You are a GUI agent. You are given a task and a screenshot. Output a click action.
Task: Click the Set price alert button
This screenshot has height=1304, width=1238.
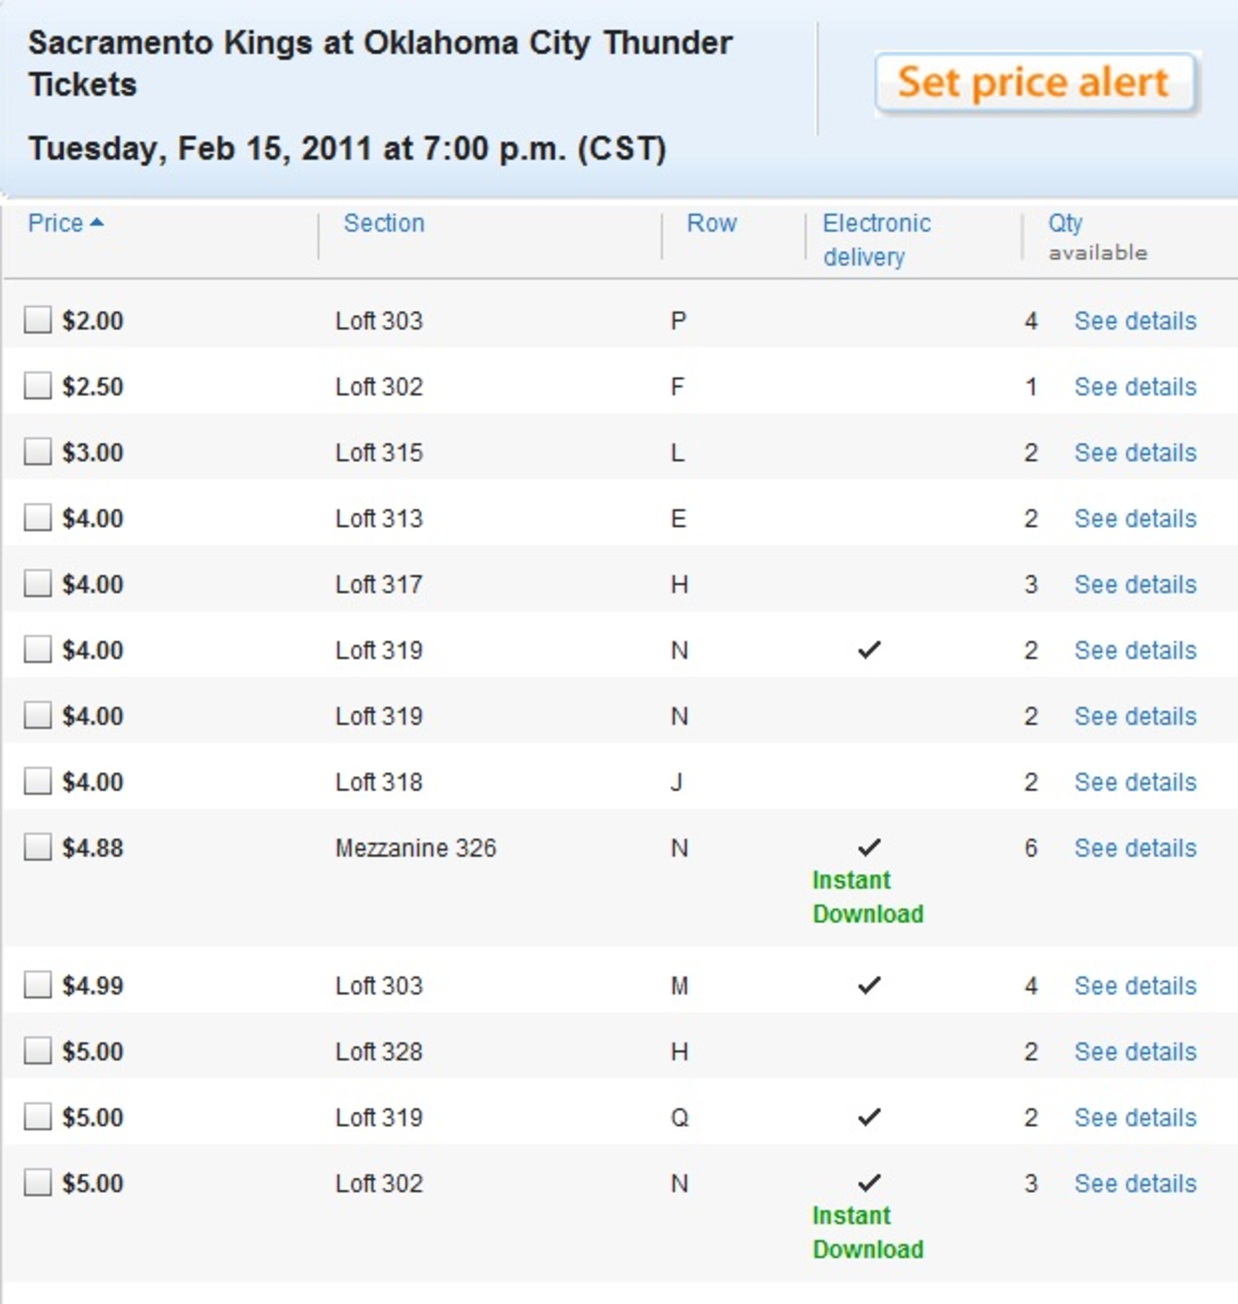pos(1035,83)
